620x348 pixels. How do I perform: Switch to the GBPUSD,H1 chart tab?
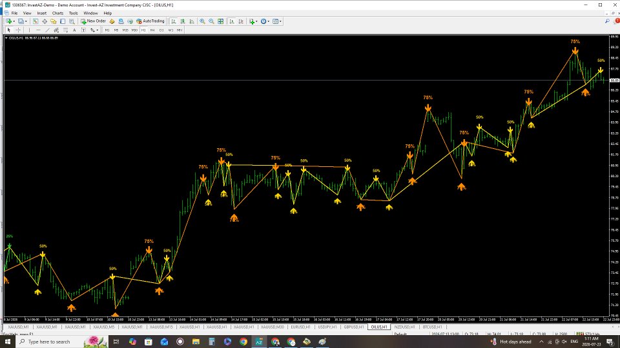tap(353, 327)
